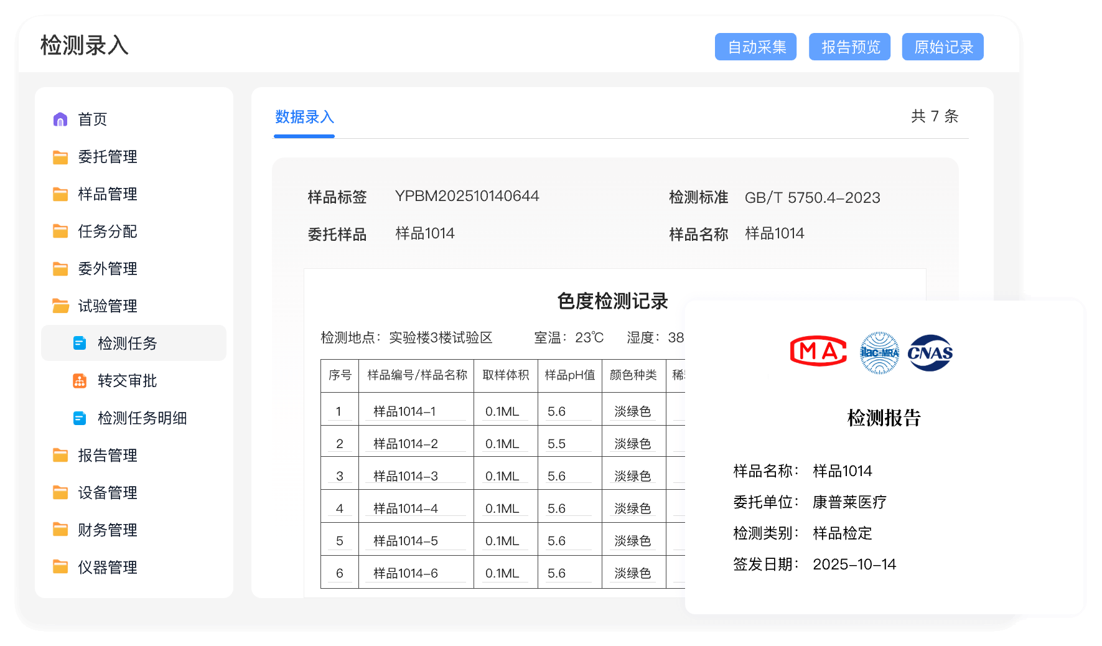1102x646 pixels.
Task: Click the home icon beside 首页
Action: [60, 119]
